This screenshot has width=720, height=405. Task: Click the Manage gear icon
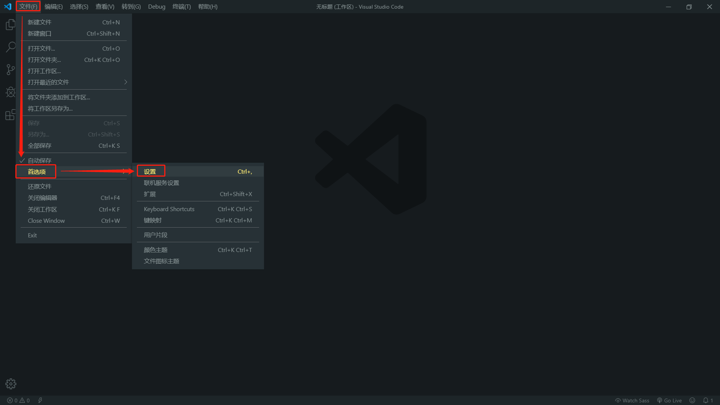click(x=10, y=384)
